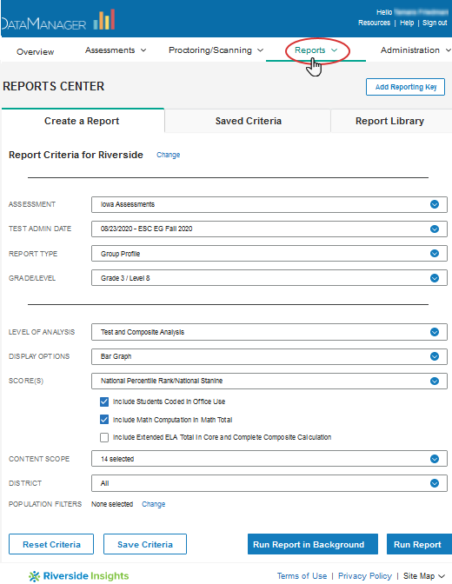Click the REPORTS CENTER heading text

pos(54,86)
